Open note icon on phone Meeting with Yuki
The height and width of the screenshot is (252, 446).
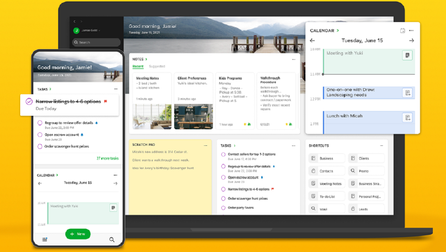coord(113,208)
